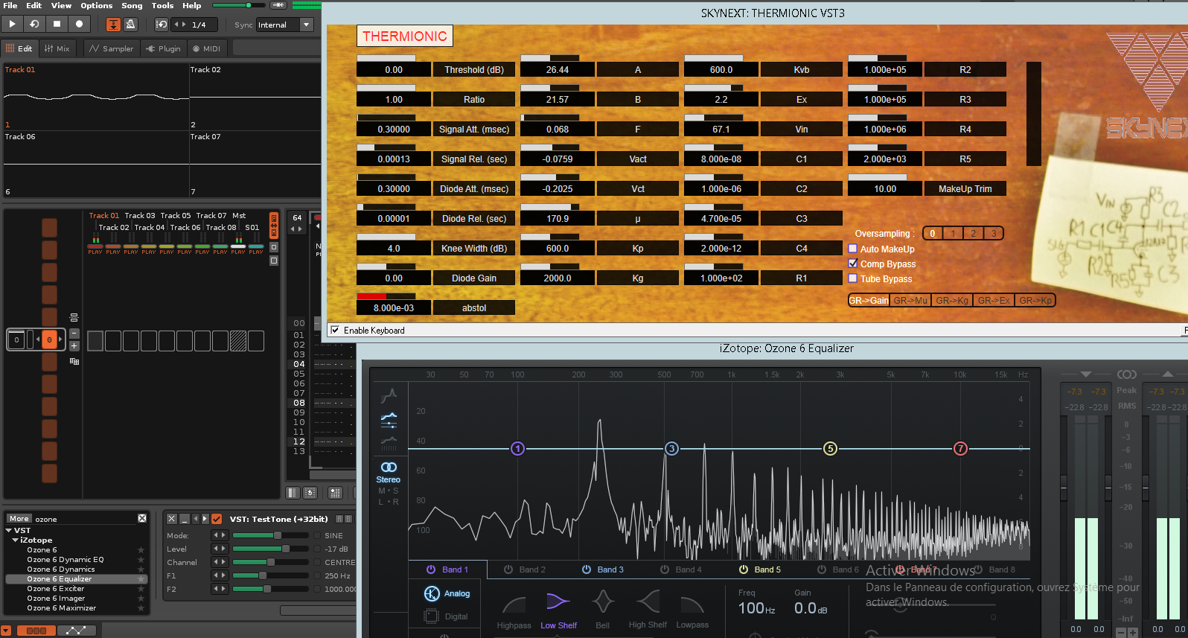1188x638 pixels.
Task: Stop playback with the Stop button
Action: pos(57,25)
